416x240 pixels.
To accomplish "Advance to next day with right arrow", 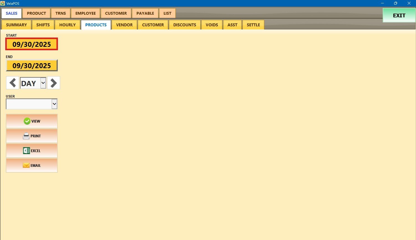I will [54, 83].
